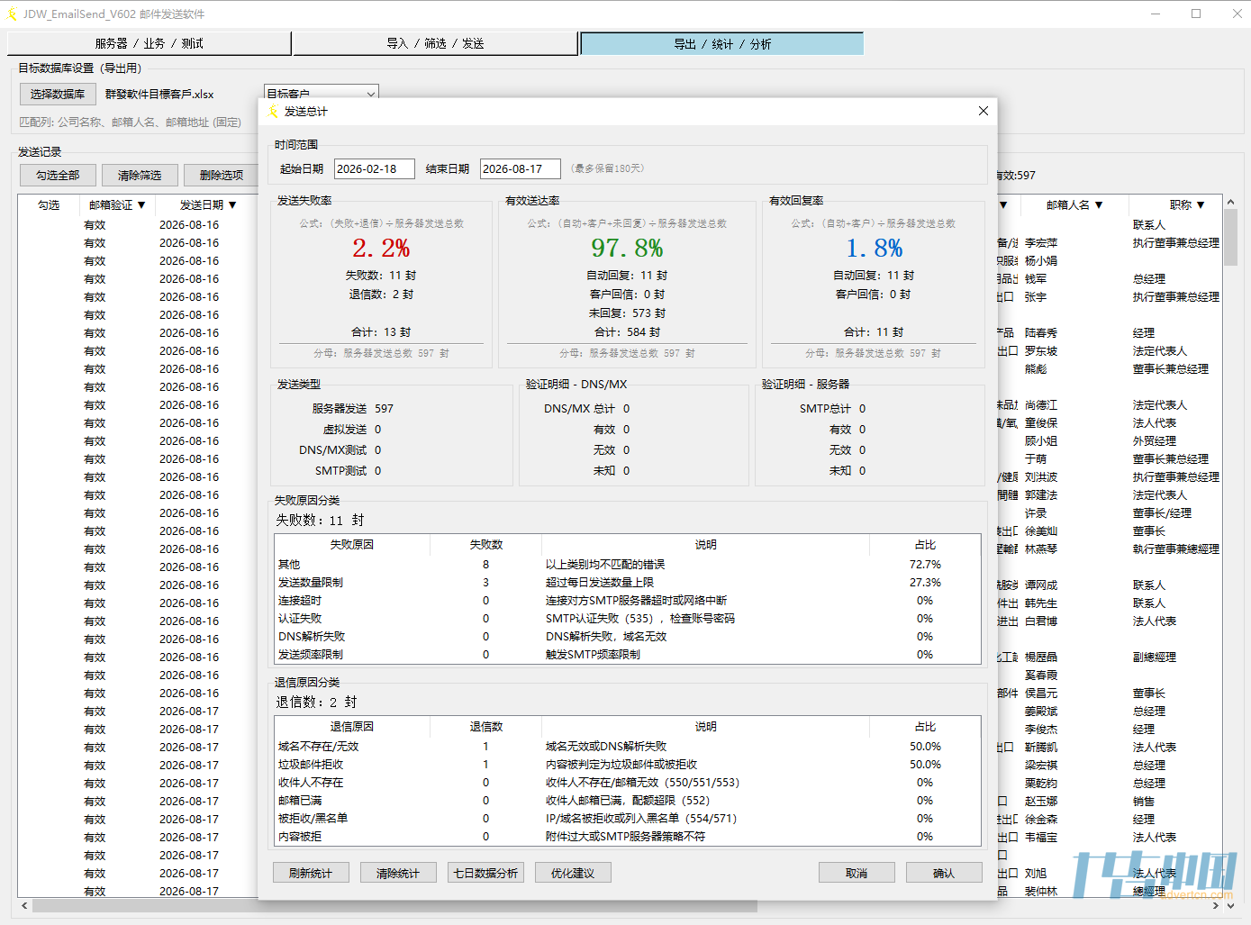Switch to 服务器 / 业务 / 测试 tab
The image size is (1251, 925).
[x=149, y=43]
